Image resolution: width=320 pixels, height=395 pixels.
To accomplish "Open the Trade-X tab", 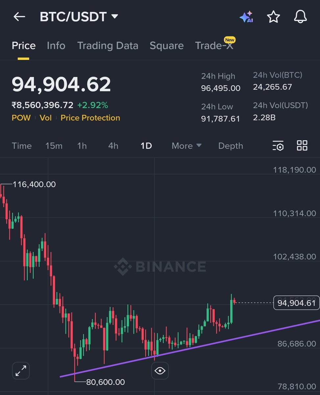I will 214,46.
